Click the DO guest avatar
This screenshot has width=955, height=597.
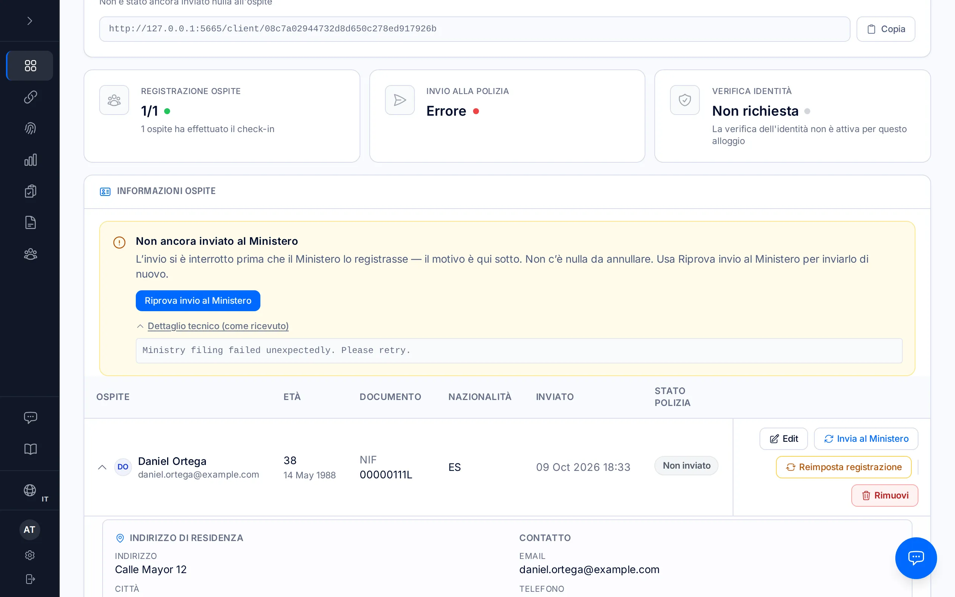(123, 467)
